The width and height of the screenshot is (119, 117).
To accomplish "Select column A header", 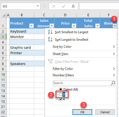I will pyautogui.click(x=8, y=15).
